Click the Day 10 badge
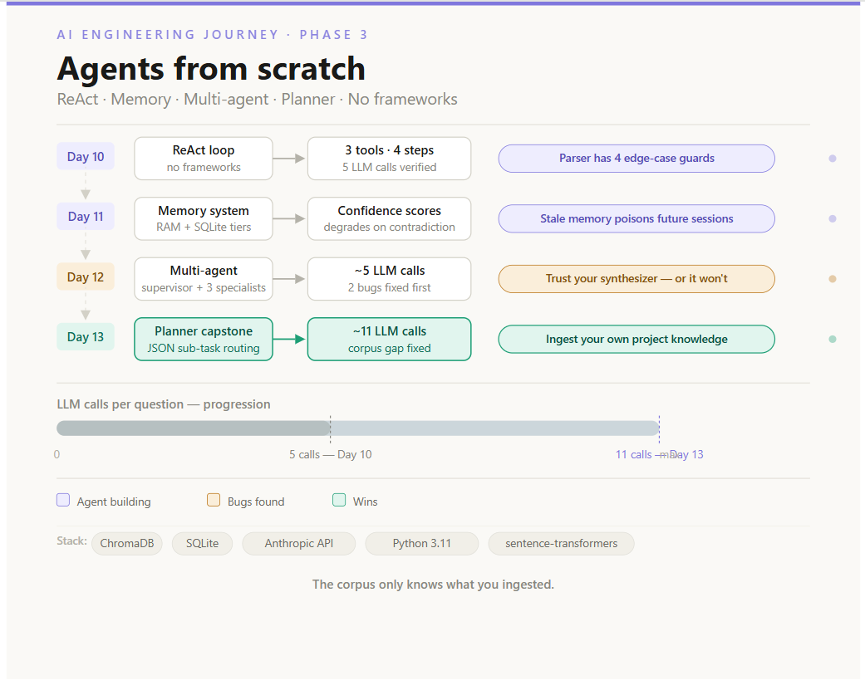Screen dimensions: 865x690 (86, 157)
